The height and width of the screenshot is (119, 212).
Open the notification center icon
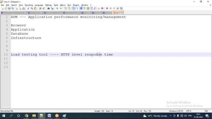tap(207, 116)
